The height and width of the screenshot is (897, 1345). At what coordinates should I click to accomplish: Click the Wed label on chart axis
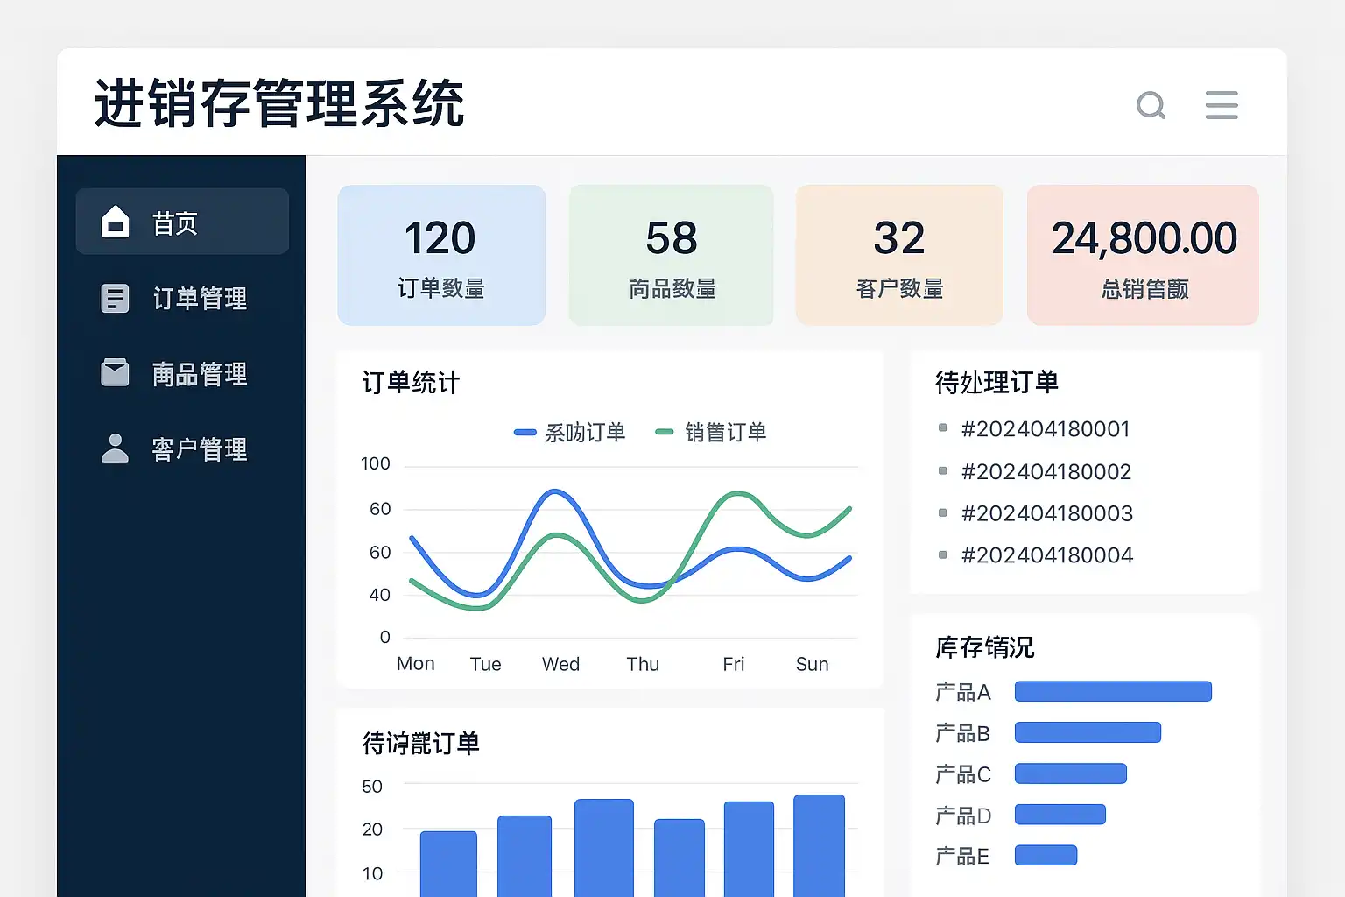click(x=560, y=664)
